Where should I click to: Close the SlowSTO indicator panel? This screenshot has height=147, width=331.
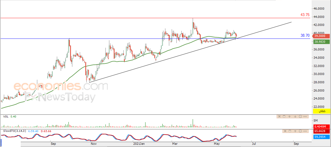tap(285, 131)
